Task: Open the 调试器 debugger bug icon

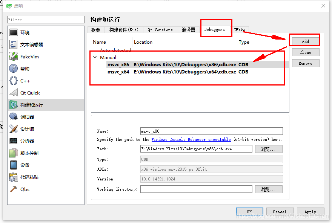Action: (14, 117)
